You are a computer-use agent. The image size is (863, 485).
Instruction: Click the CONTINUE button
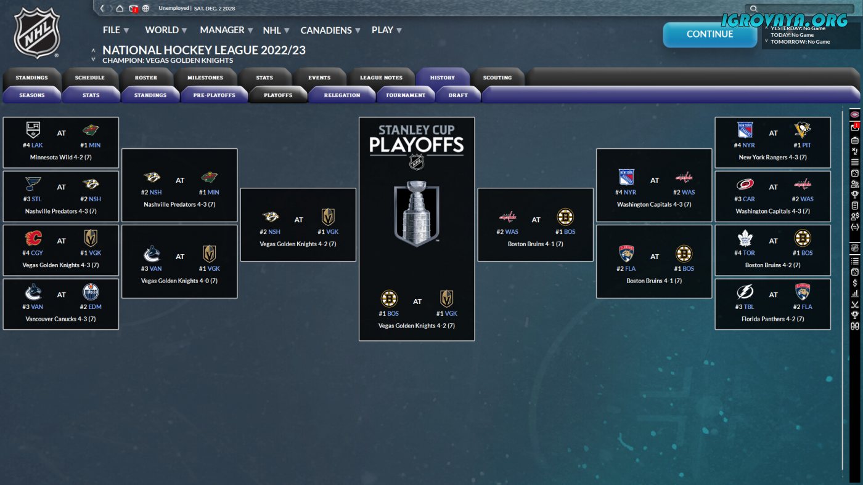[x=710, y=34]
